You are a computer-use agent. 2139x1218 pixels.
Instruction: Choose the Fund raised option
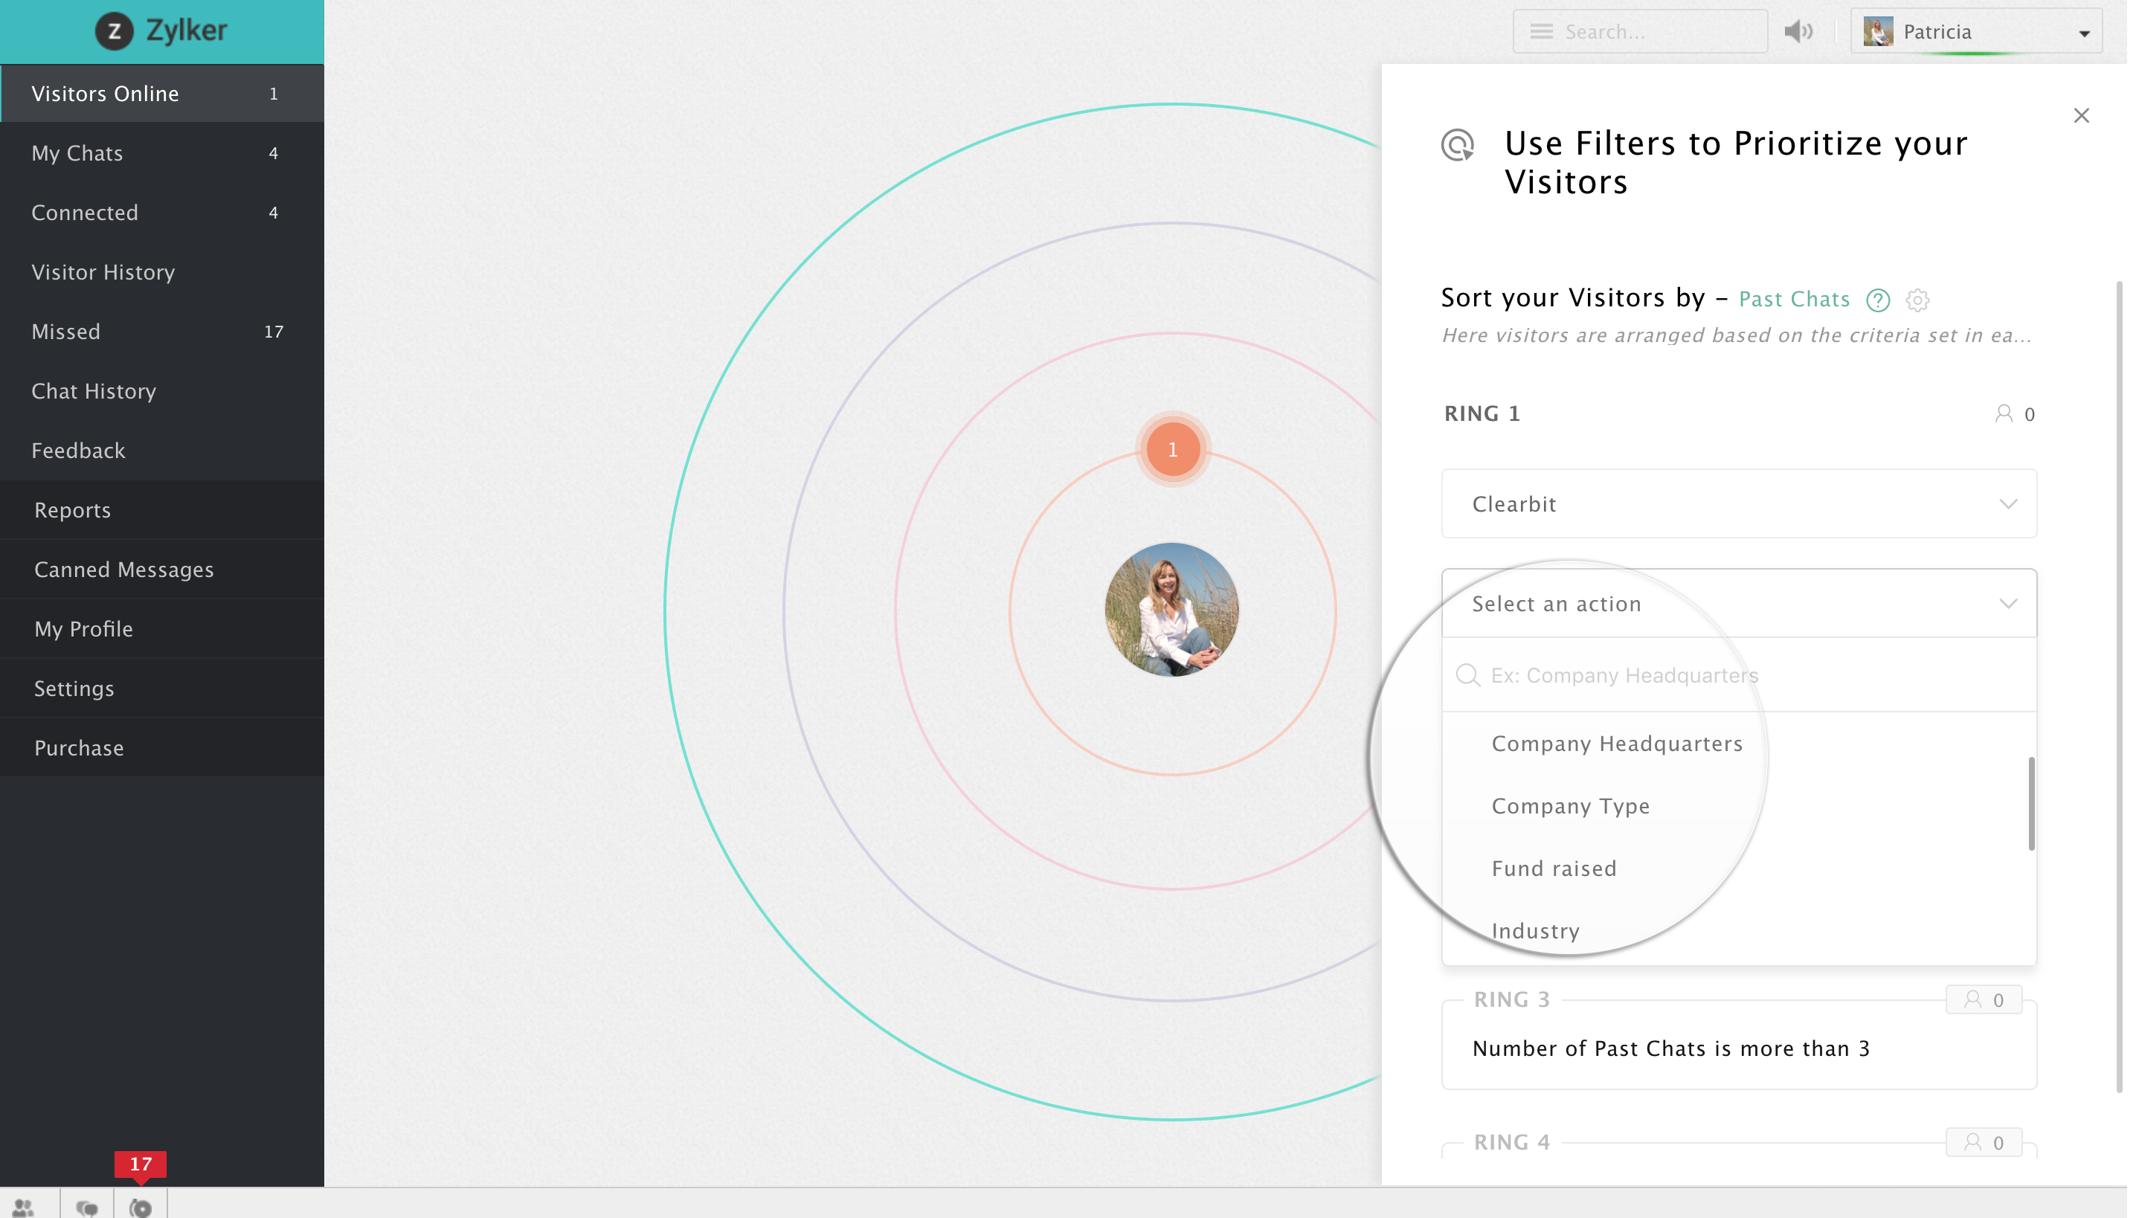1554,869
